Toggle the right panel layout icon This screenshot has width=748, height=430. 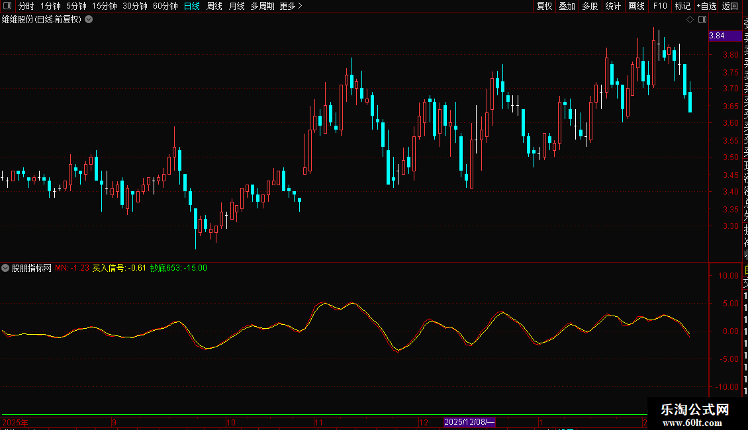[702, 20]
